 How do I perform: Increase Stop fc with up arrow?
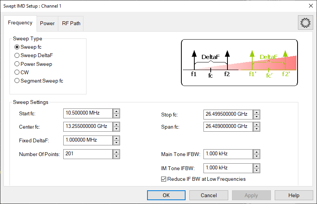(257, 112)
